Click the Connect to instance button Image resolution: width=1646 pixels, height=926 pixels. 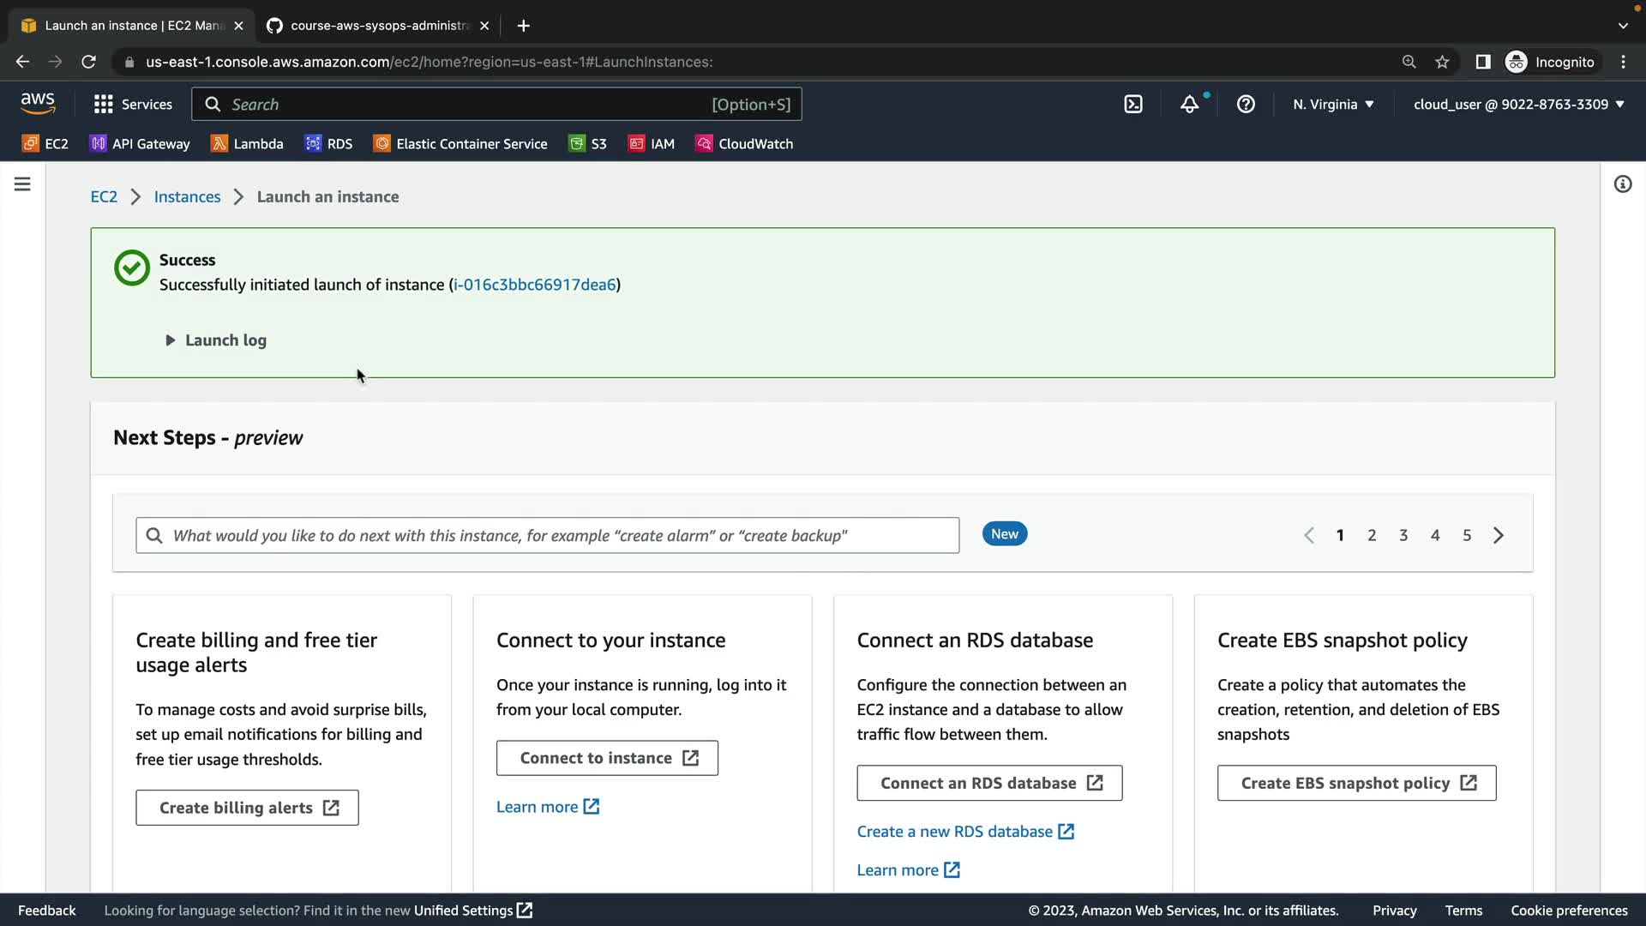(607, 758)
